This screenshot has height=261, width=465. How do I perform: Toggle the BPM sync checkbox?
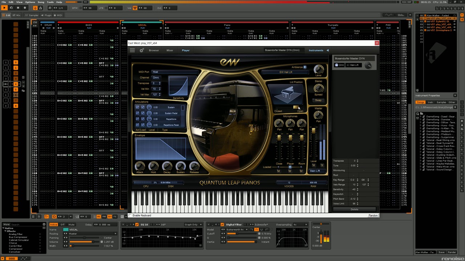(x=81, y=8)
